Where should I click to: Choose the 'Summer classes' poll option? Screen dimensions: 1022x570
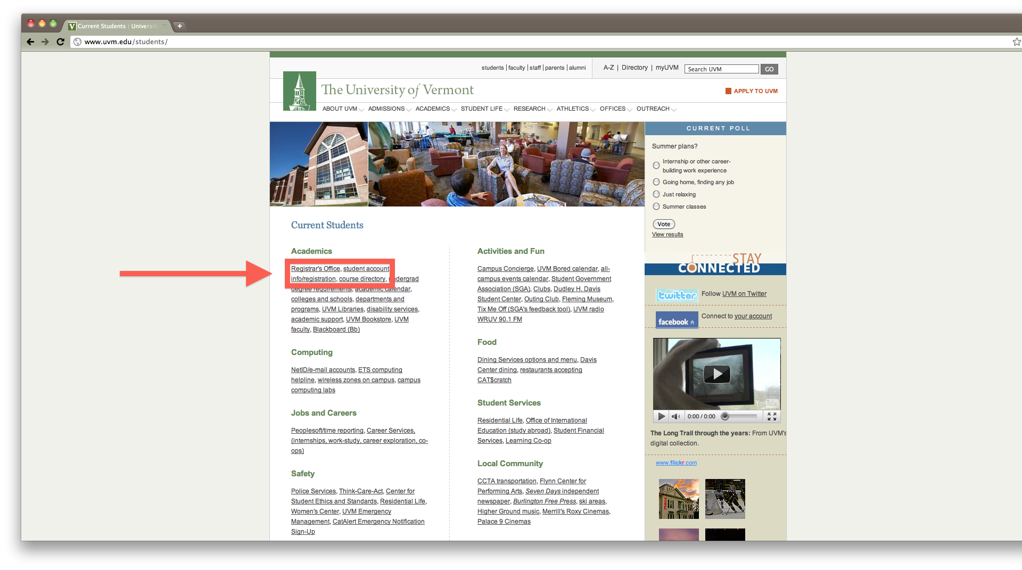656,206
